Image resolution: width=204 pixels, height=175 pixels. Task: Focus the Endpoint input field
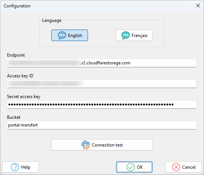tap(102, 63)
